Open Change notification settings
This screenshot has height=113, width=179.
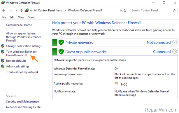24,46
